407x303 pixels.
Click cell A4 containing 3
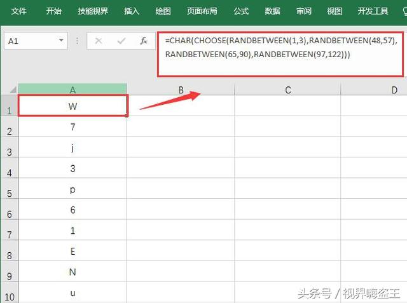pos(72,168)
